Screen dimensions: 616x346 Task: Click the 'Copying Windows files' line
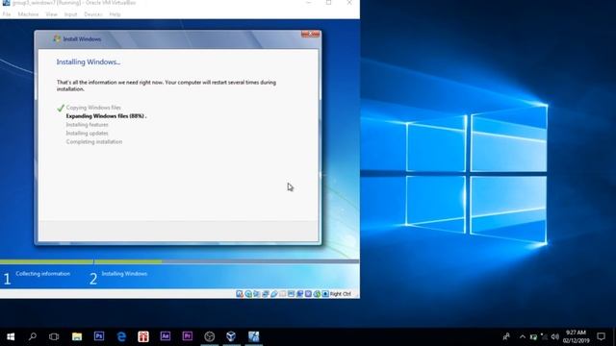pyautogui.click(x=93, y=108)
